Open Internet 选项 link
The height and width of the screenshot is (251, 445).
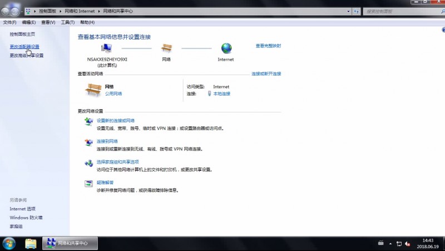coord(22,209)
